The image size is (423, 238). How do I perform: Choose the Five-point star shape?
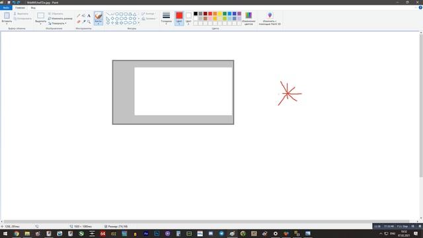click(117, 22)
